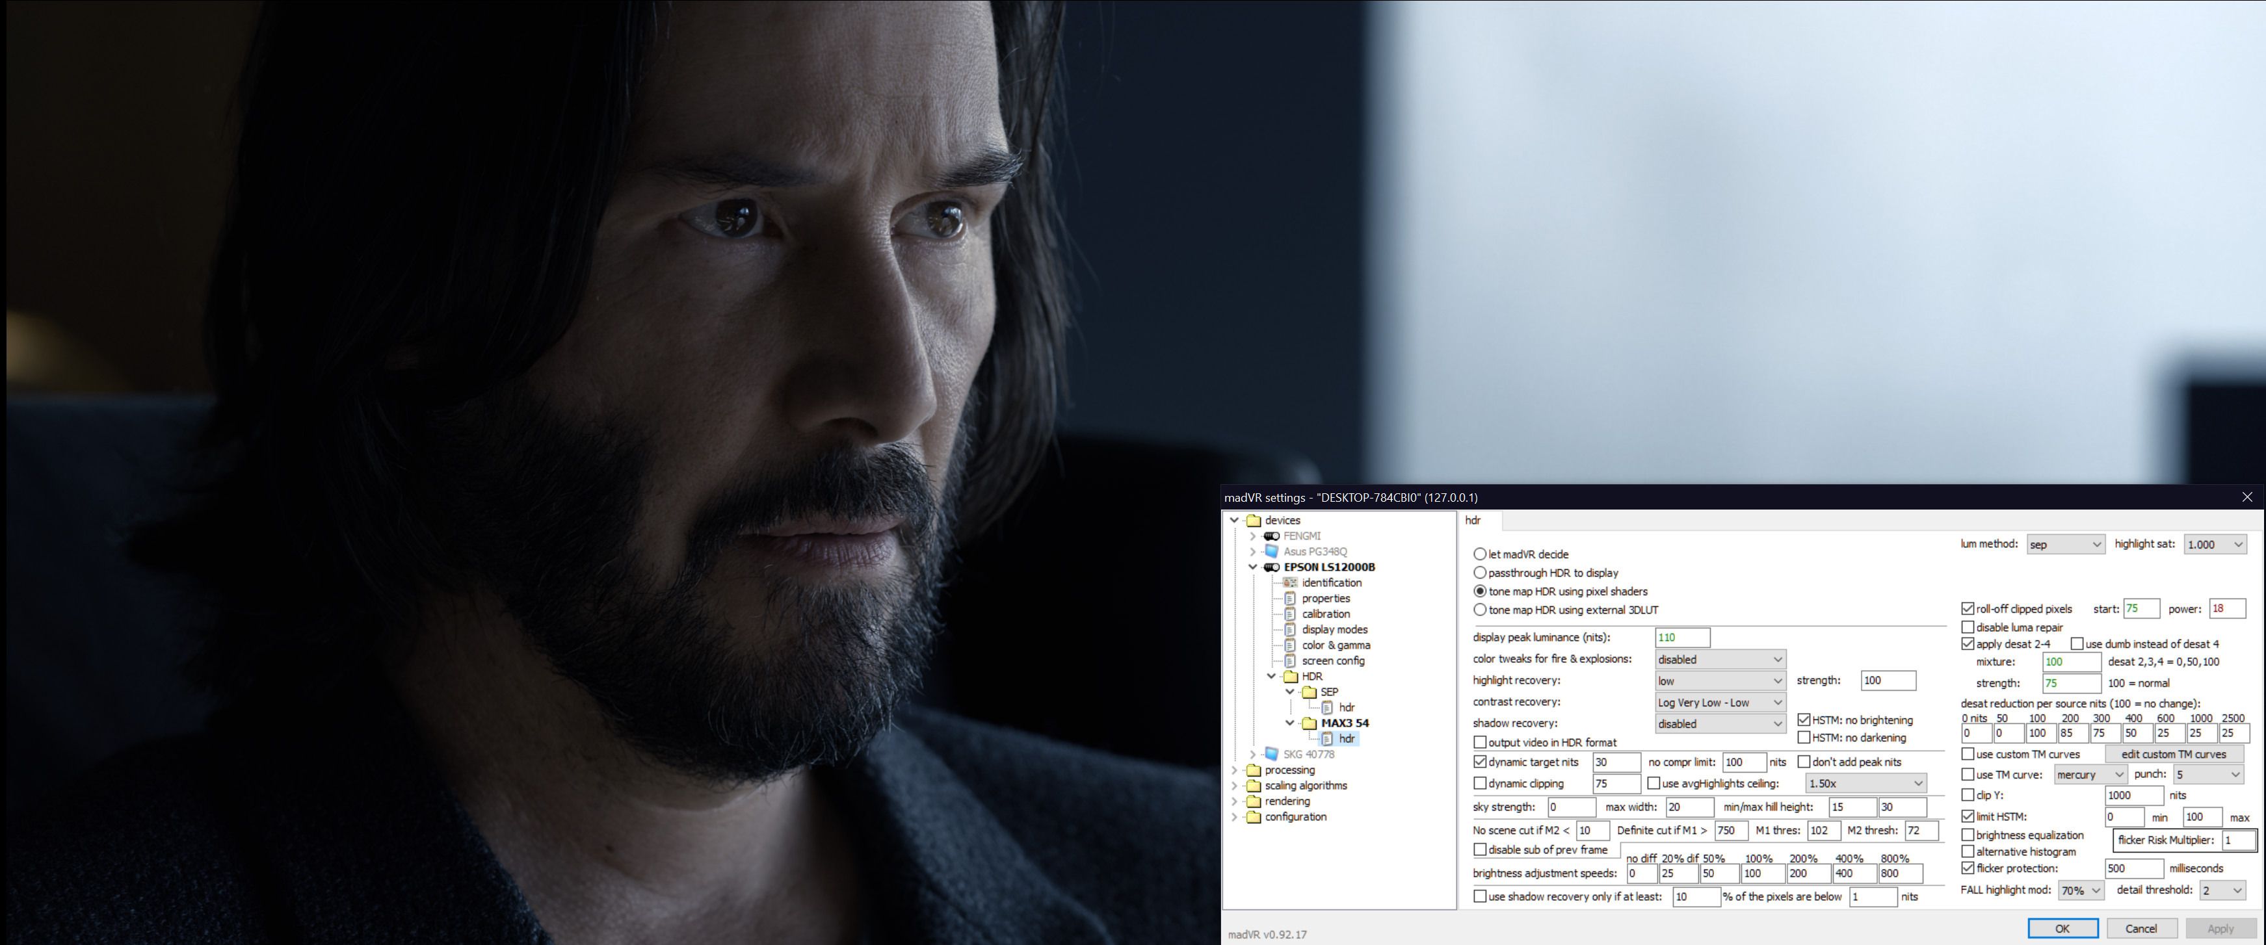The image size is (2266, 945).
Task: Click the display modes page icon
Action: 1291,629
